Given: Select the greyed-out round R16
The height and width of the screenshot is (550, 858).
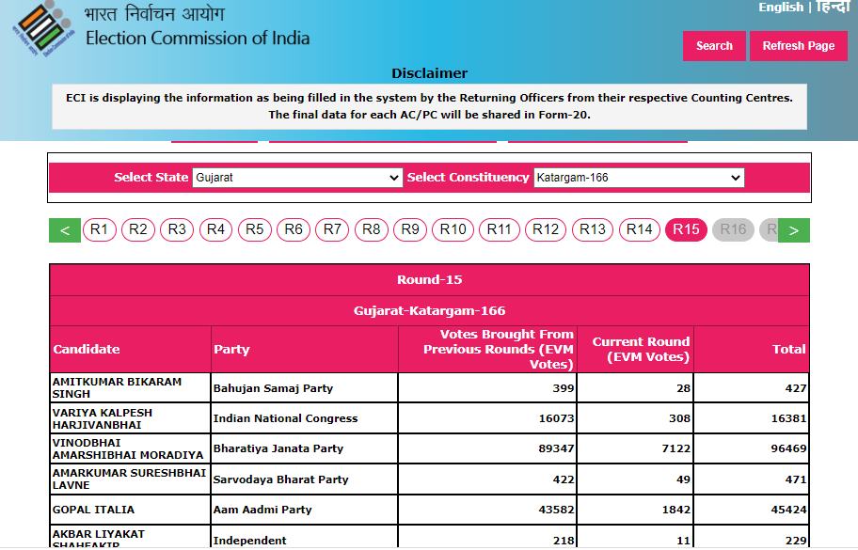Looking at the screenshot, I should coord(733,229).
